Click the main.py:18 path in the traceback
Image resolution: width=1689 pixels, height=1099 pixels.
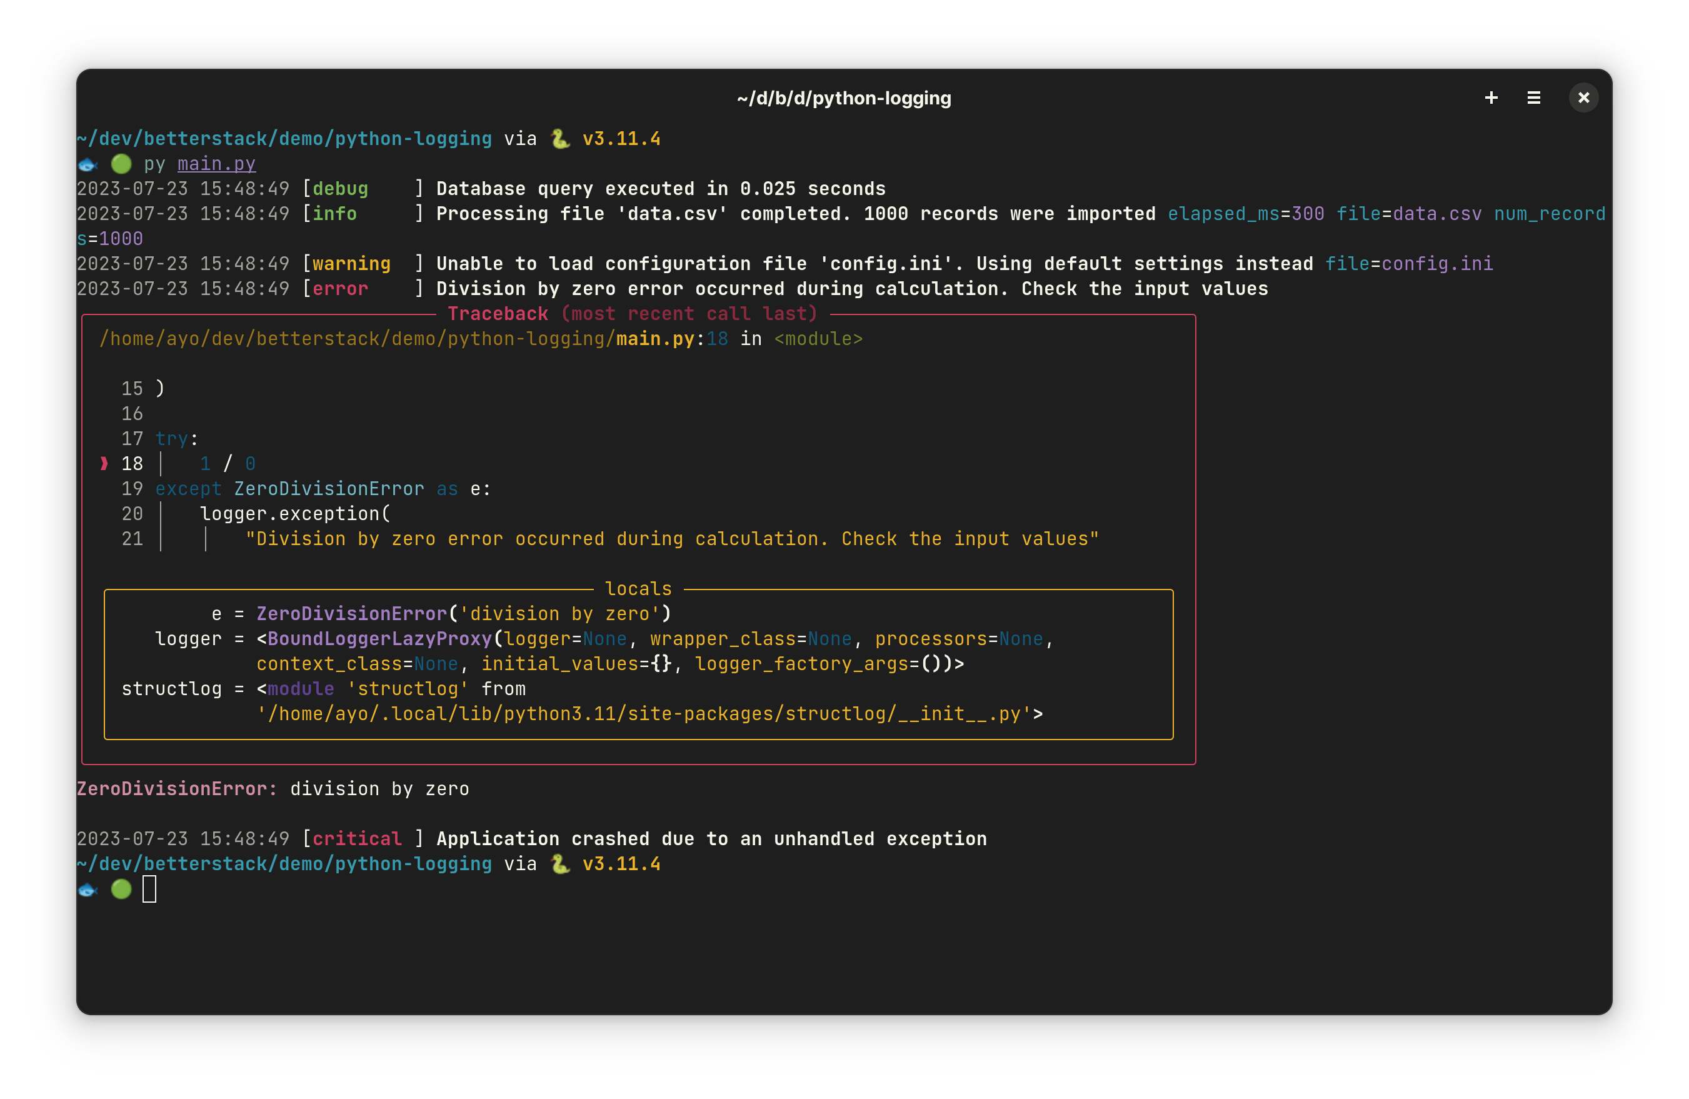point(671,339)
